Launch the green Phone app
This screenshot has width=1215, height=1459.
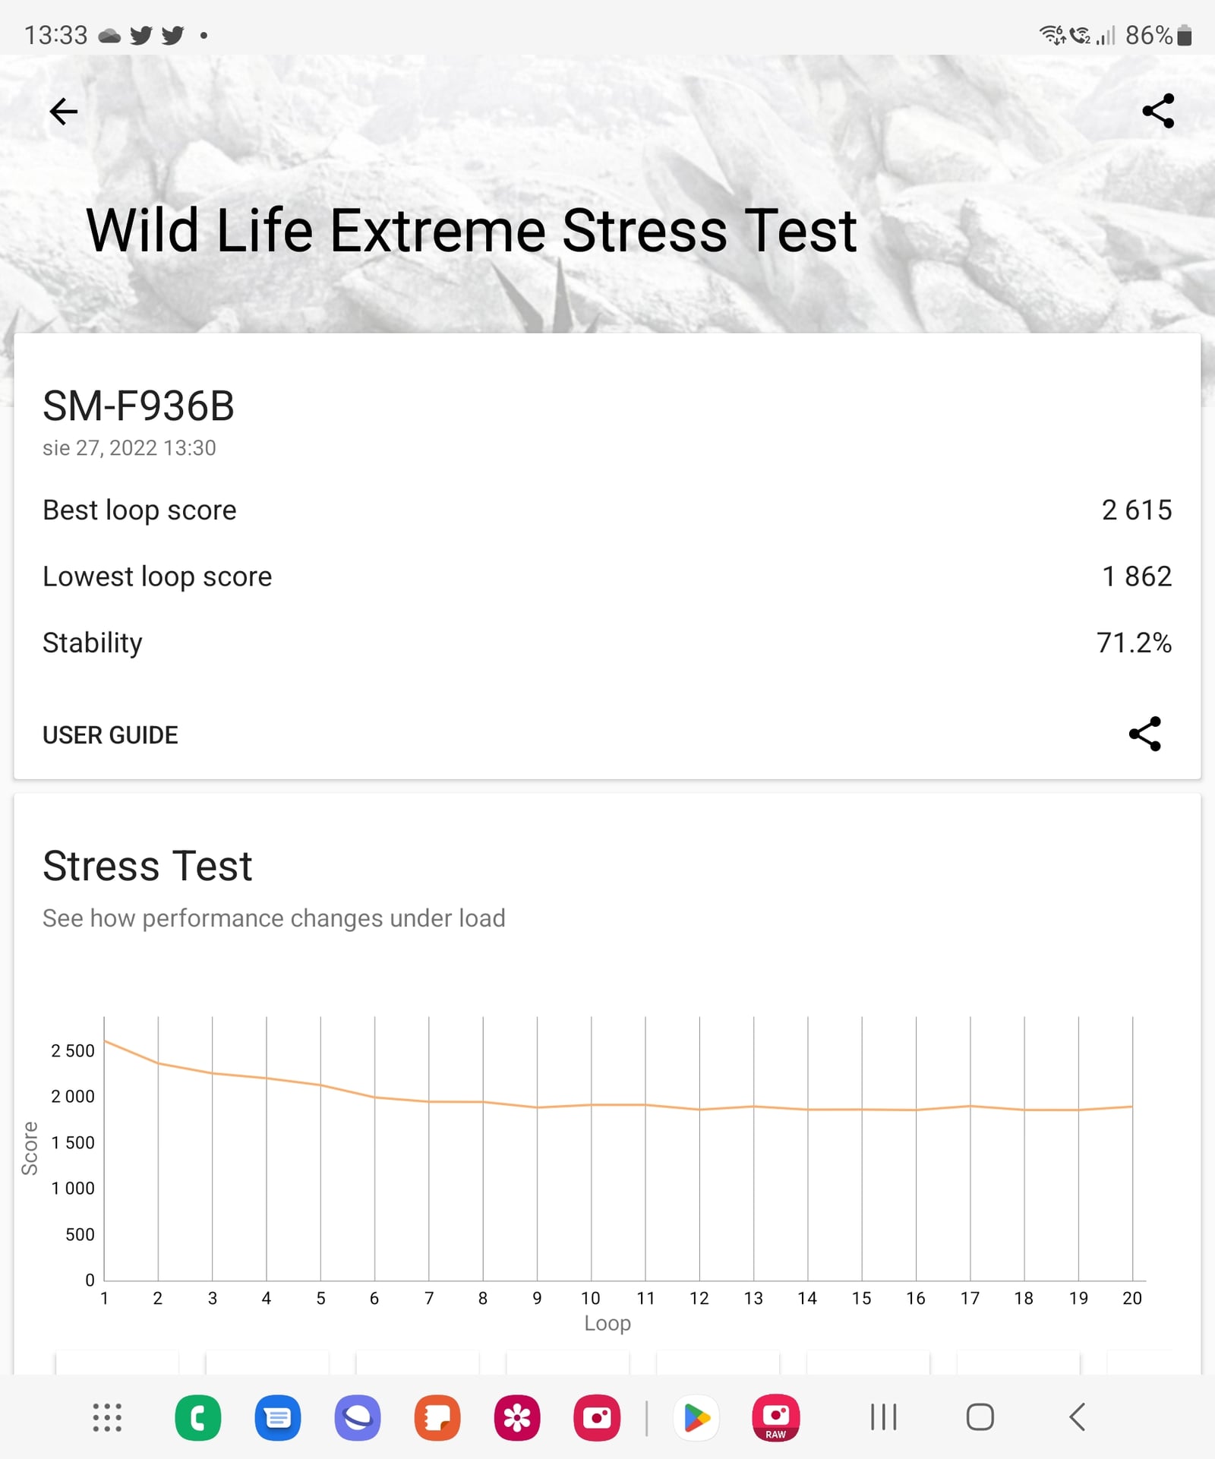point(197,1417)
